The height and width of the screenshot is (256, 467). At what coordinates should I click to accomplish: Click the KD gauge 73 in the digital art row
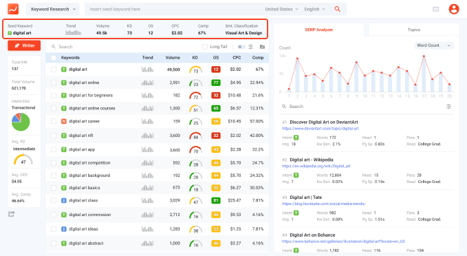pos(196,70)
